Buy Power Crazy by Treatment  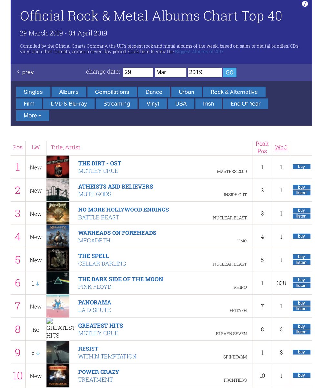301,375
